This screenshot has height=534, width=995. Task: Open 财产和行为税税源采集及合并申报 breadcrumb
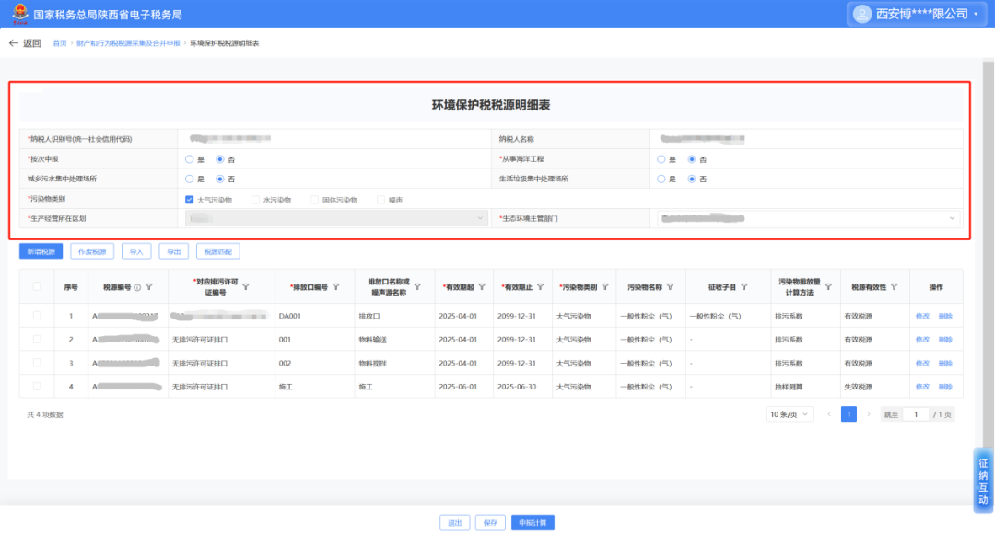[128, 43]
